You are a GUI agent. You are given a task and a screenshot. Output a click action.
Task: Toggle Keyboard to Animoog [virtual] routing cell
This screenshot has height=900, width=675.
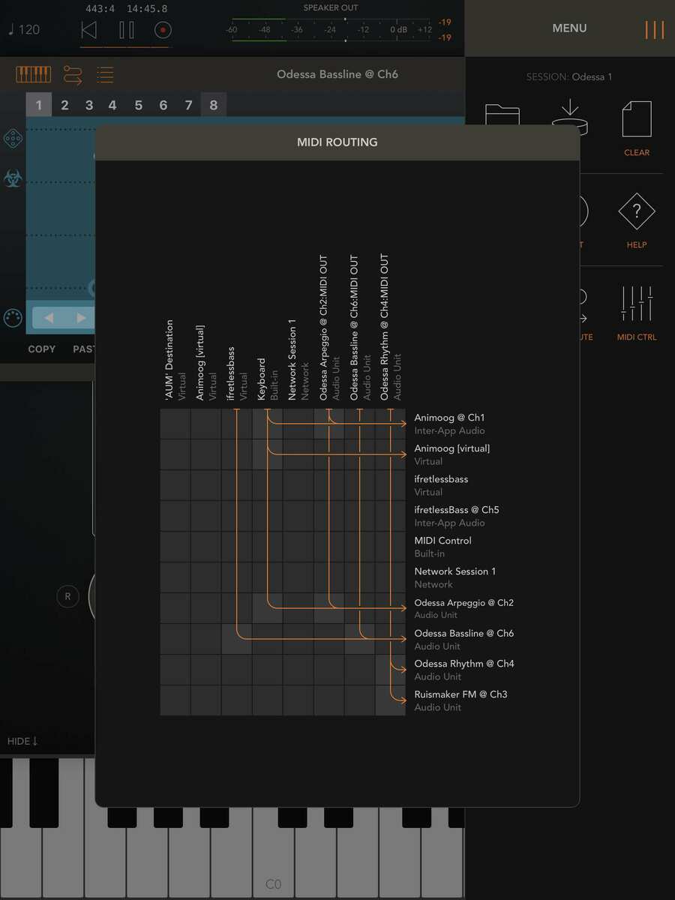click(x=267, y=454)
